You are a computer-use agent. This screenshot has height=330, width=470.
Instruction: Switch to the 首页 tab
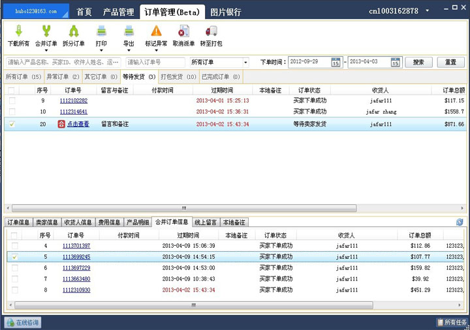[x=84, y=12]
